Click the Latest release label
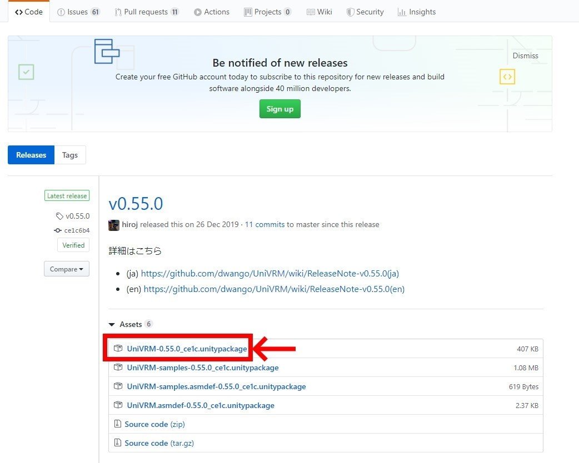Viewport: 579px width, 463px height. tap(67, 195)
